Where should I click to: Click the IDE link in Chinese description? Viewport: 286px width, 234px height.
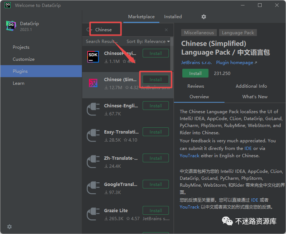click(x=254, y=200)
